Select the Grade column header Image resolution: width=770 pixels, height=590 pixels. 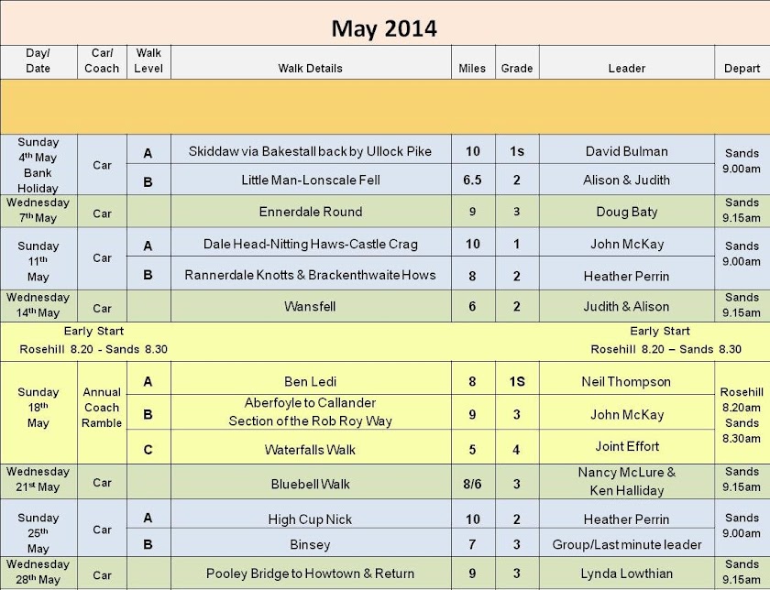(x=517, y=68)
